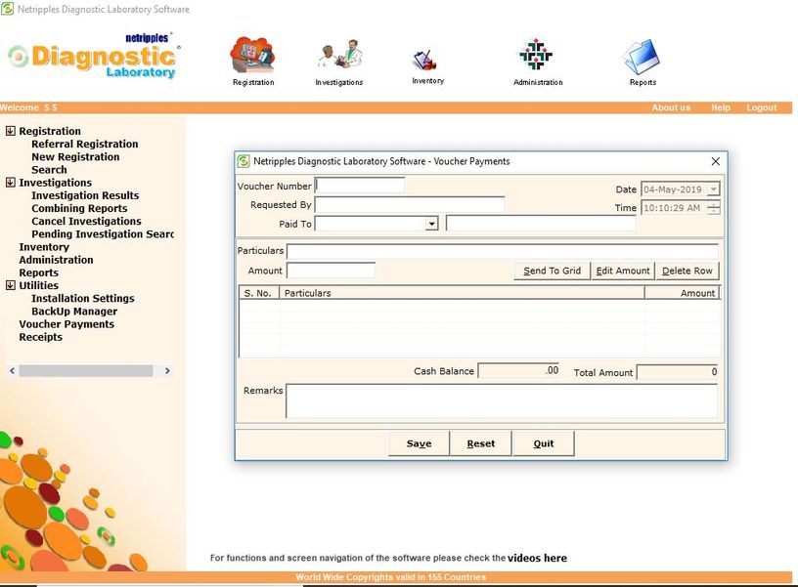Select Administration in the sidebar tree
This screenshot has height=587, width=798.
tap(56, 260)
